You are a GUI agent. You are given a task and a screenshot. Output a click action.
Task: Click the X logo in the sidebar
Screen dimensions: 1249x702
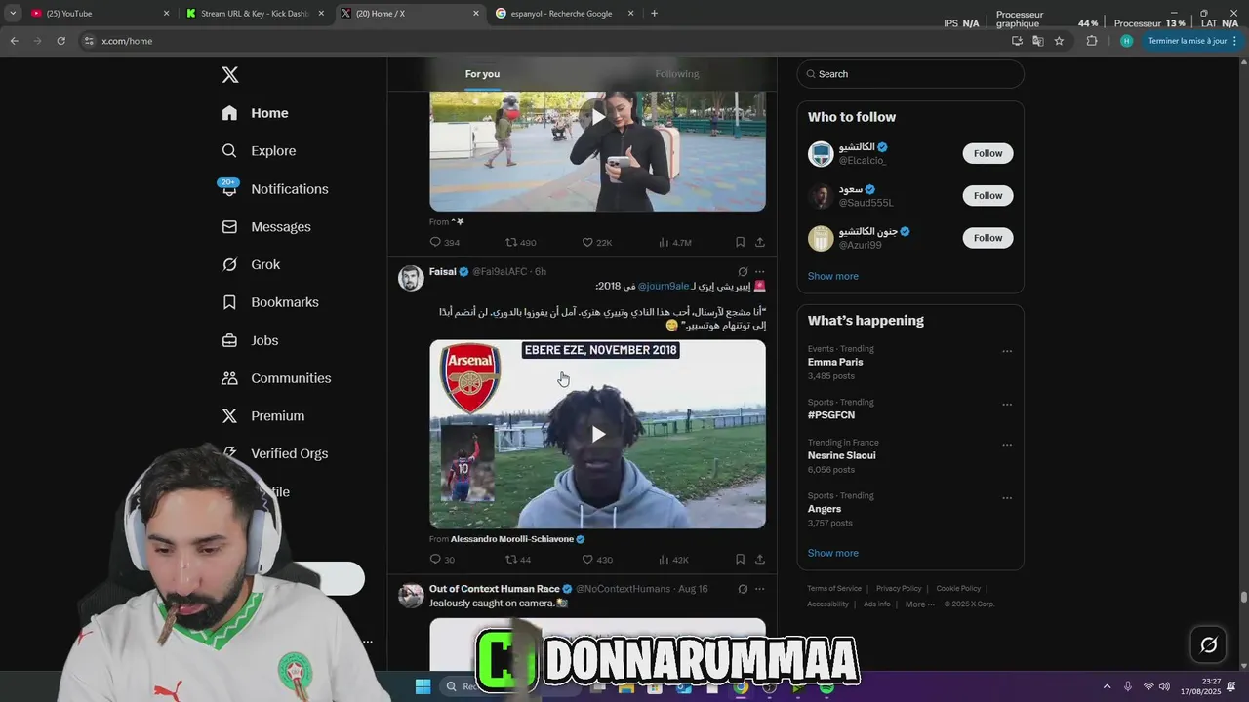tap(229, 75)
